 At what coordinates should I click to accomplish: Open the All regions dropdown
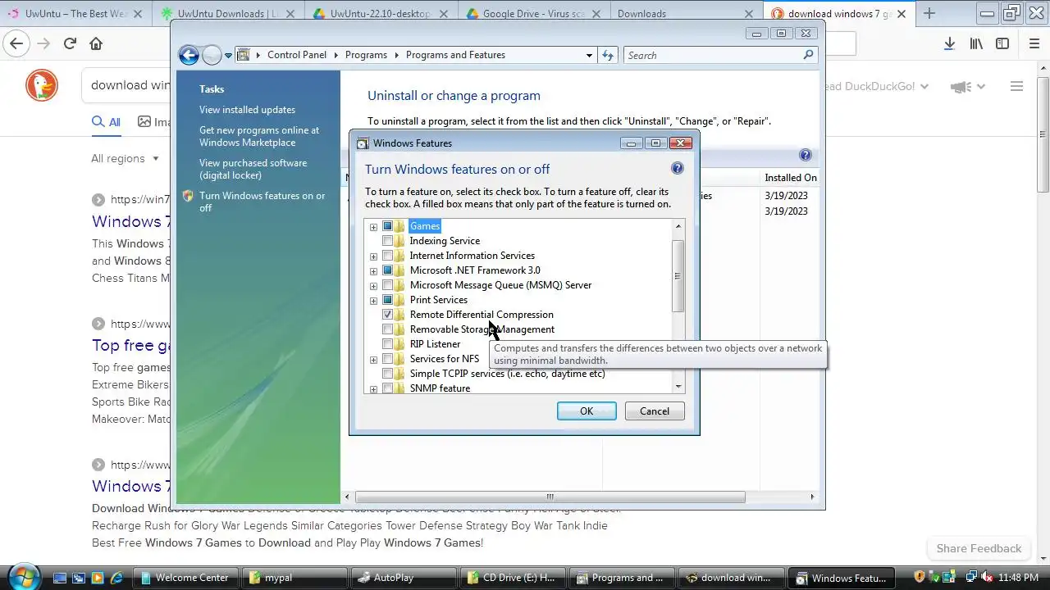[126, 158]
